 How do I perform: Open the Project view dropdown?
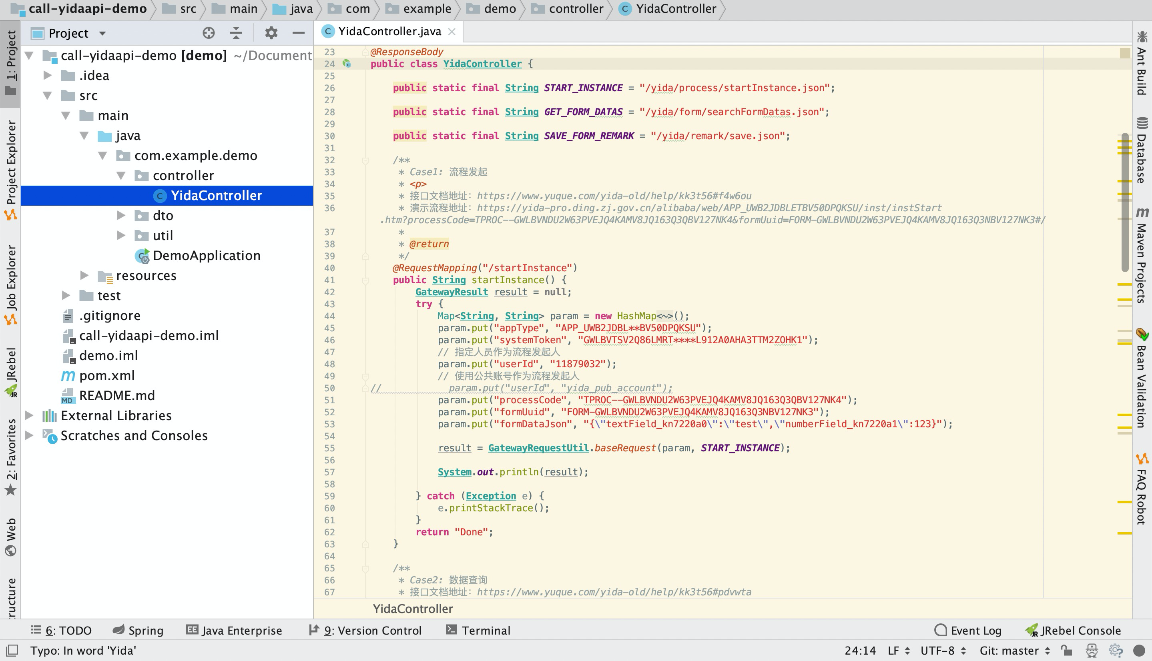point(102,33)
